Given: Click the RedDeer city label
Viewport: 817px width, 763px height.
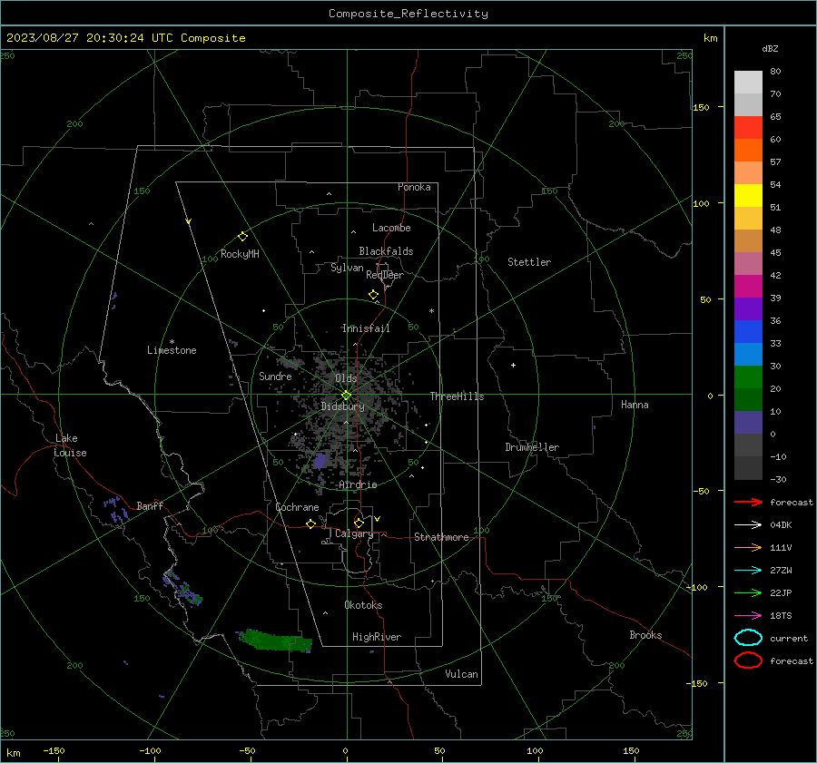Looking at the screenshot, I should click(x=385, y=275).
